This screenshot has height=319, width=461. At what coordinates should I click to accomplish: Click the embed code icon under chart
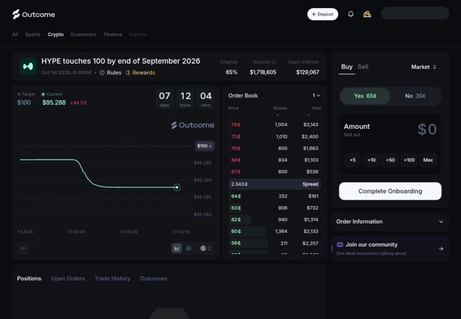pyautogui.click(x=23, y=248)
